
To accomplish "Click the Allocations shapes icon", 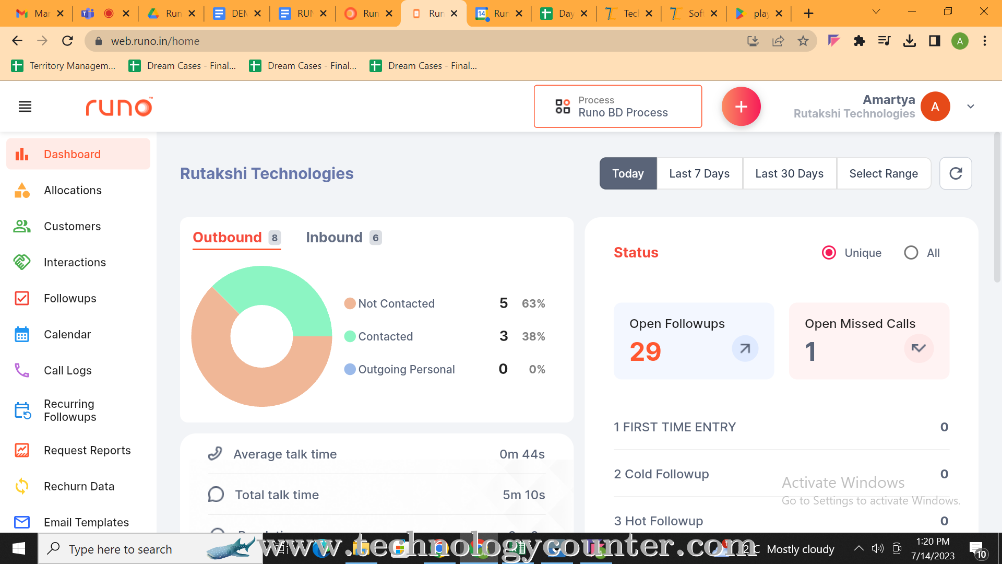I will point(22,190).
